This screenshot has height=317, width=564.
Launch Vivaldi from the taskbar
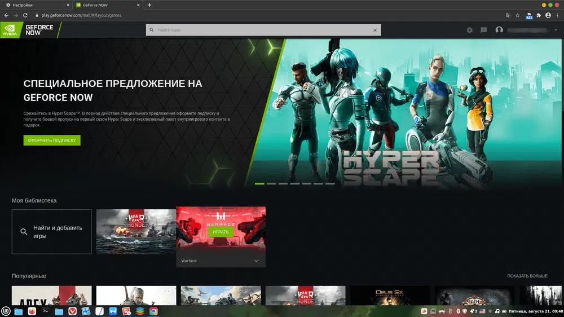[72, 311]
